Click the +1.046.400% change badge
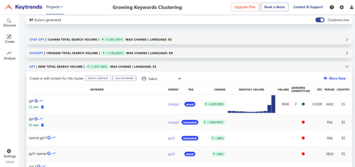 pyautogui.click(x=214, y=122)
